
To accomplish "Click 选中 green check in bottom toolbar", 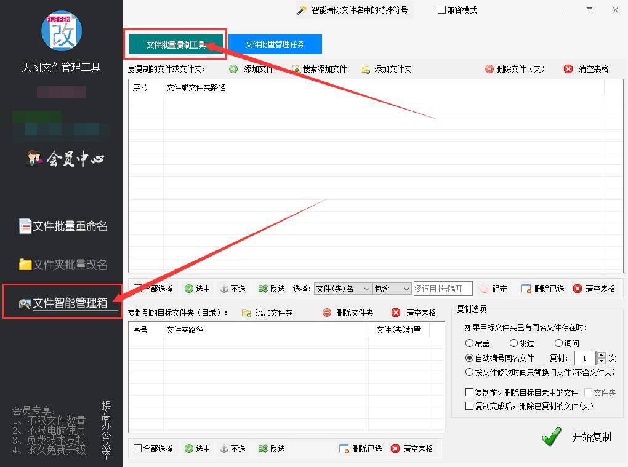I will [x=188, y=449].
